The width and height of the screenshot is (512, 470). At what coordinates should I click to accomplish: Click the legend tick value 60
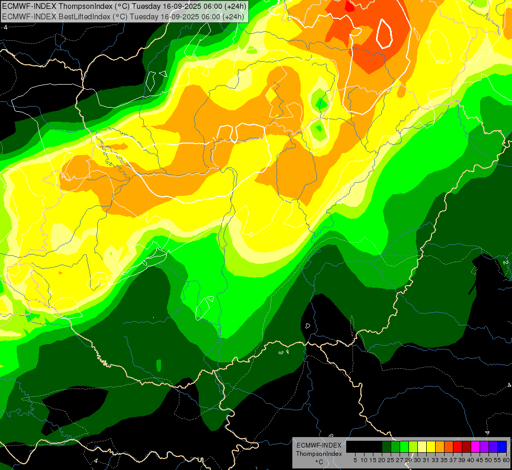pos(506,460)
